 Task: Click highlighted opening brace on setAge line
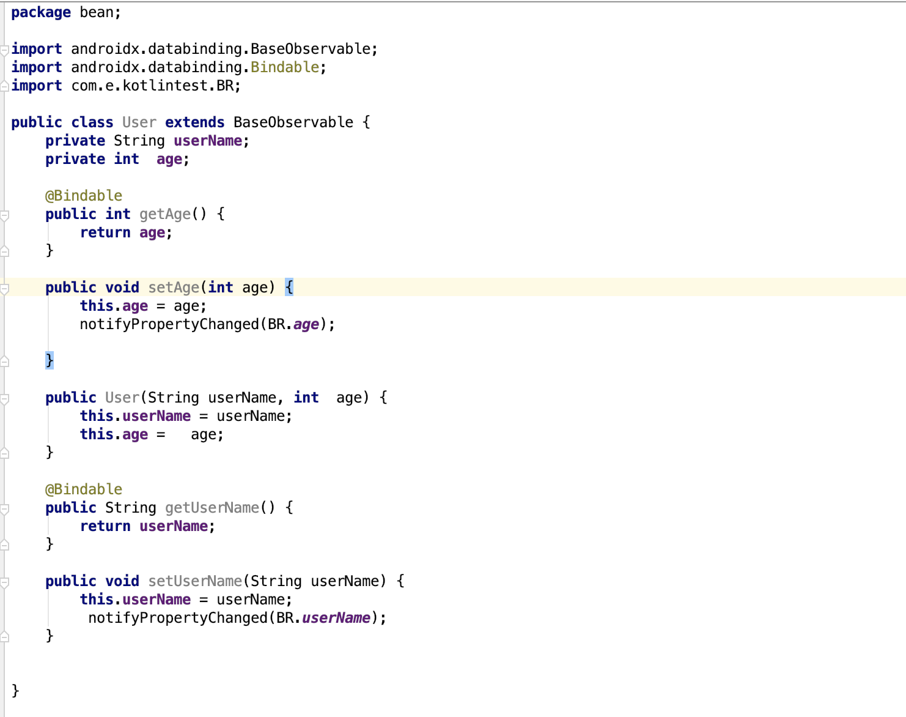click(289, 288)
